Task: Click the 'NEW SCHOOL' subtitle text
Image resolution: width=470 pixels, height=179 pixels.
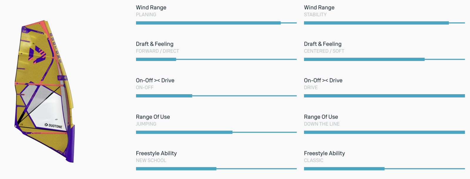Action: (151, 161)
